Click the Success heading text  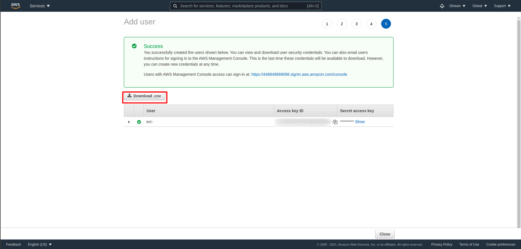153,46
